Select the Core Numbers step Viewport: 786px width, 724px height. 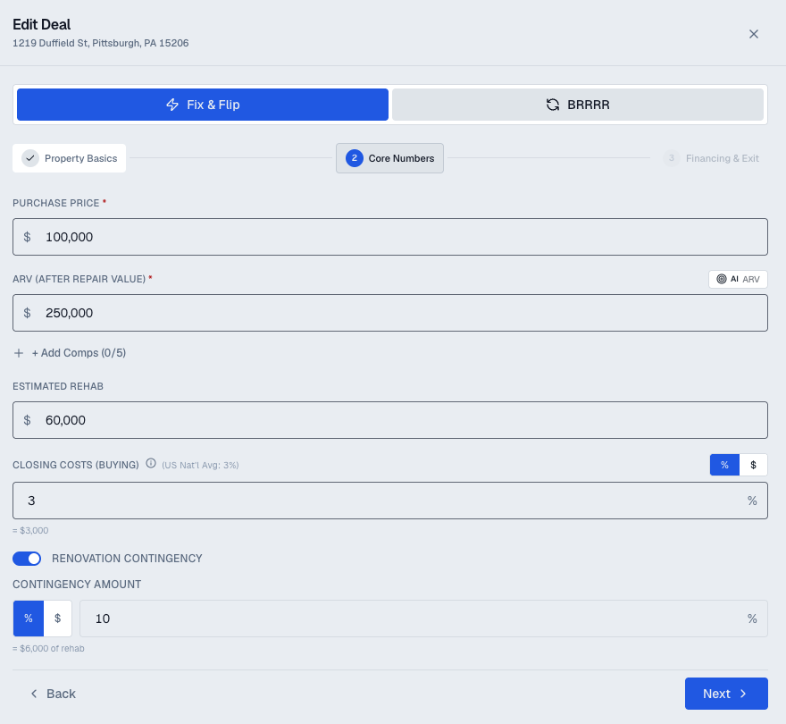(389, 158)
